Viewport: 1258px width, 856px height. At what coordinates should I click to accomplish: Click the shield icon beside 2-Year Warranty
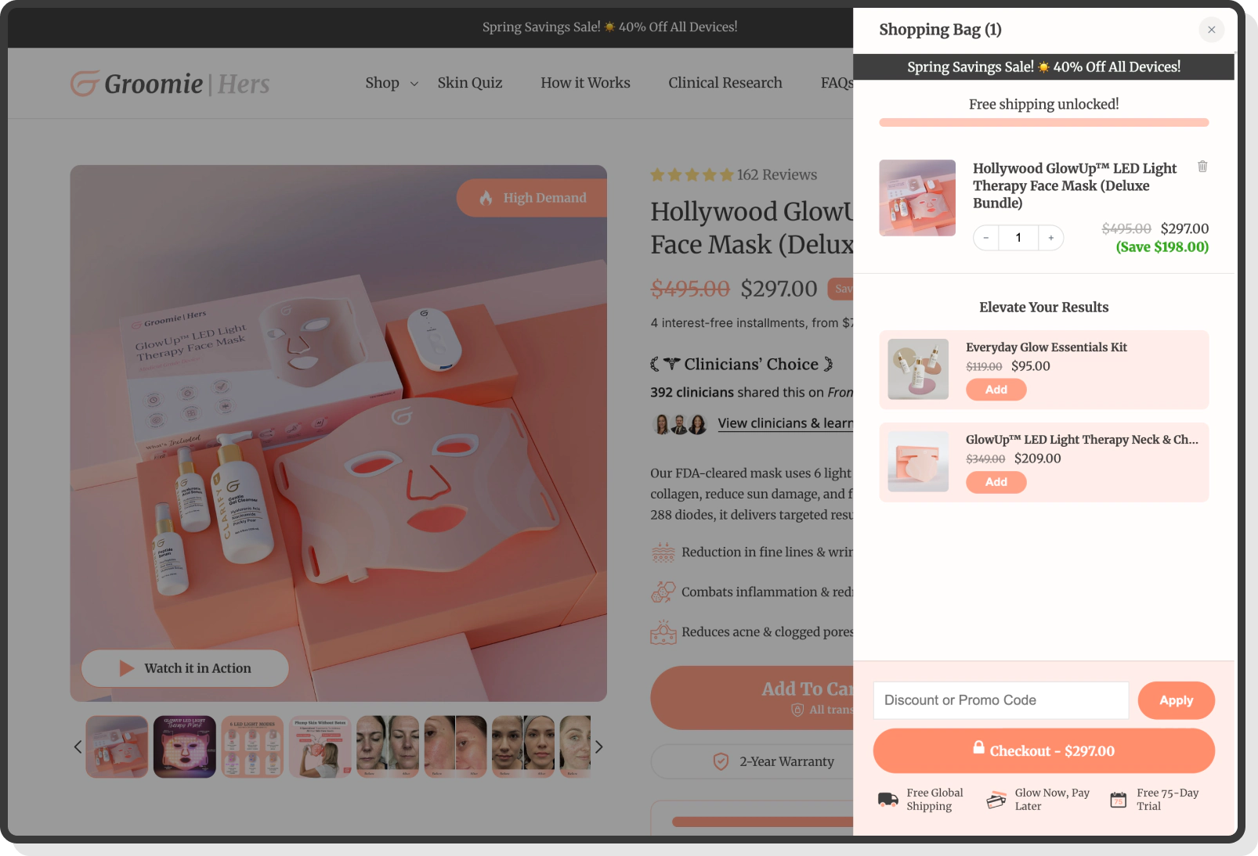(721, 761)
